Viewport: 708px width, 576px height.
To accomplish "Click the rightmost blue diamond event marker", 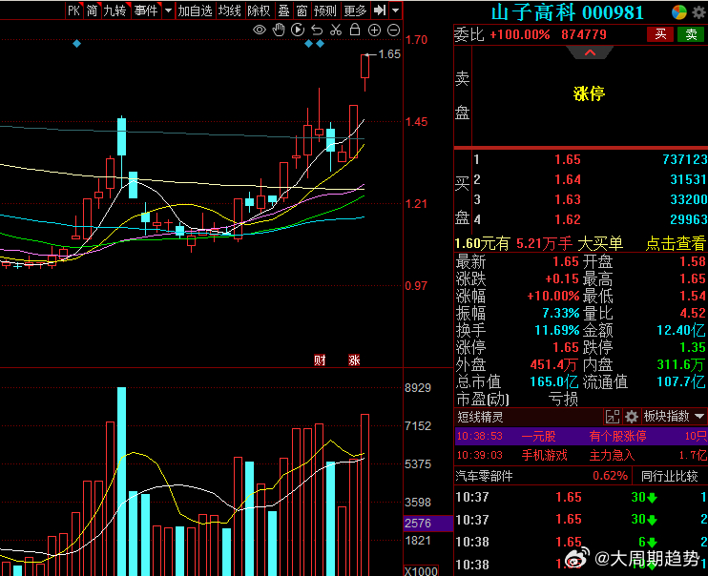I will coord(321,44).
